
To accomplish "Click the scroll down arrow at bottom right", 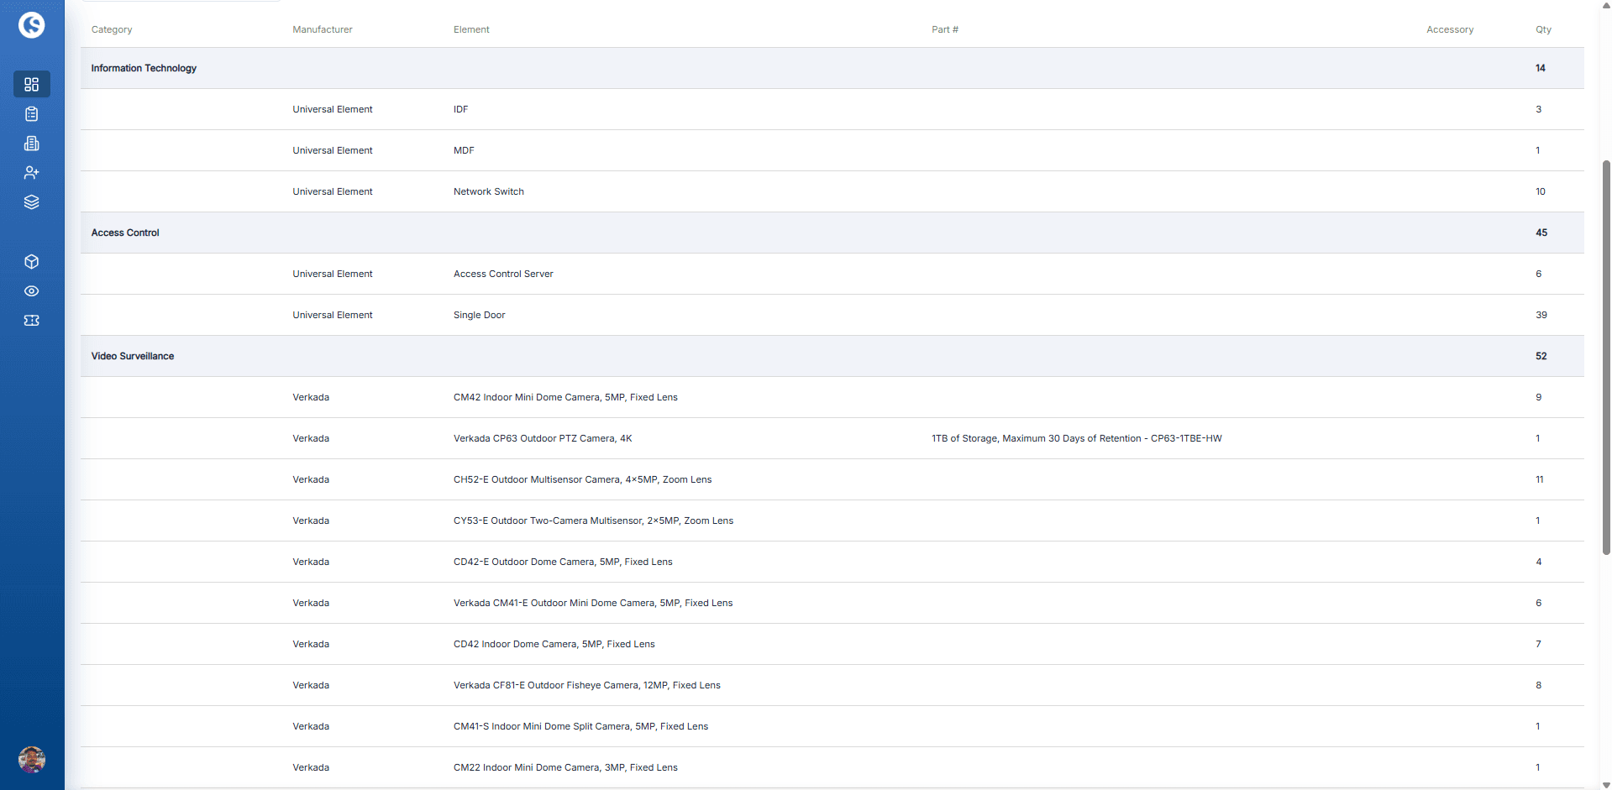I will [x=1606, y=784].
